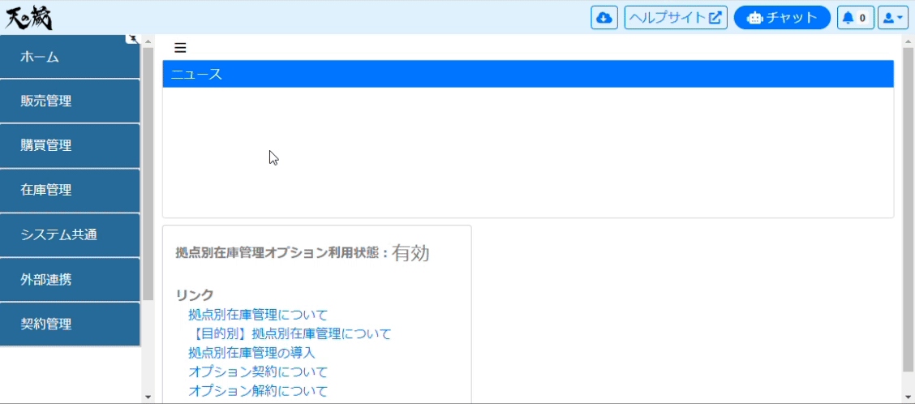
Task: Open 在庫管理 menu
Action: [x=70, y=191]
